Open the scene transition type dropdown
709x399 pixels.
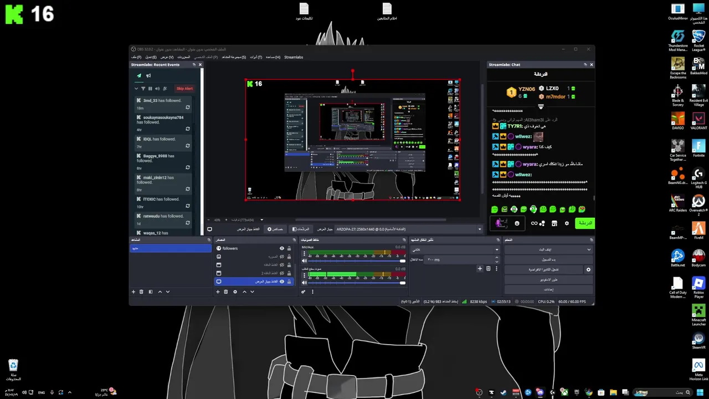pyautogui.click(x=455, y=249)
